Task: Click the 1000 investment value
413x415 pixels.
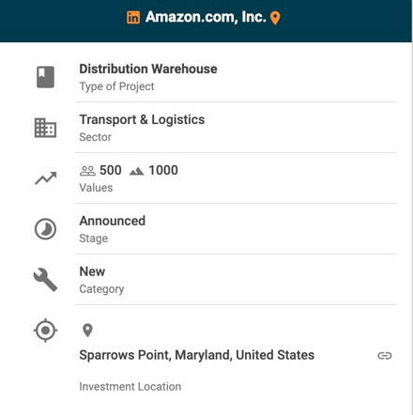Action: pos(163,171)
